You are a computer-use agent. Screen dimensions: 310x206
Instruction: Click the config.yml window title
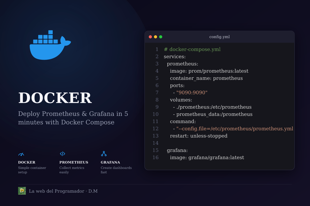(x=220, y=37)
